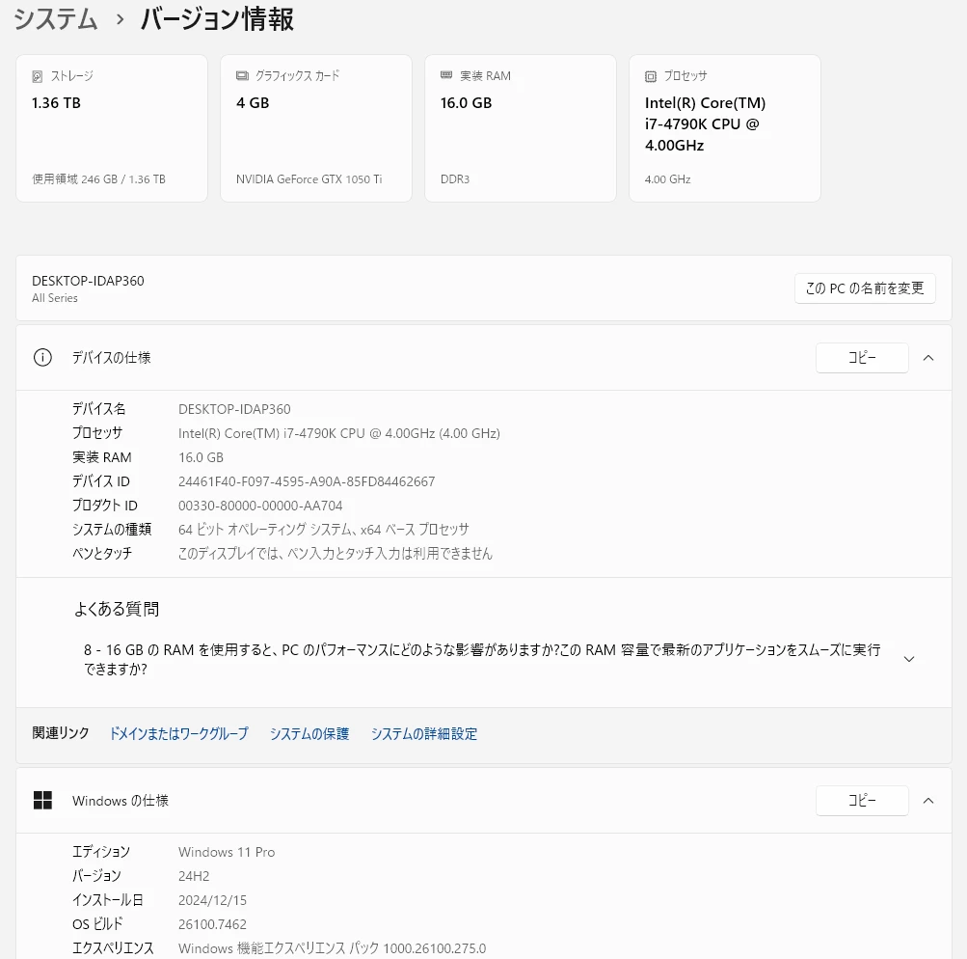The image size is (967, 959).
Task: Click the エディション label
Action: click(x=101, y=852)
